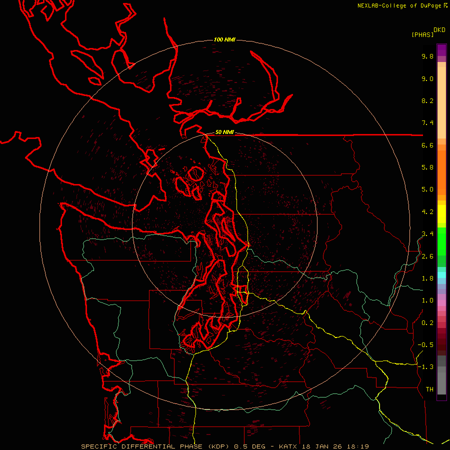The height and width of the screenshot is (450, 450).
Task: Click the 1.0 value on color scale
Action: point(427,300)
